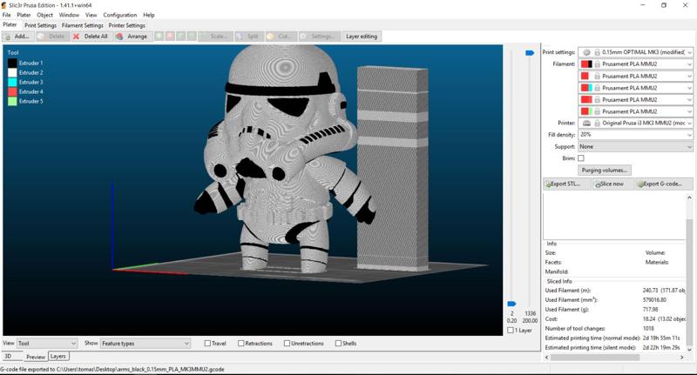The width and height of the screenshot is (697, 375).
Task: Open the Configuration menu
Action: coord(119,15)
